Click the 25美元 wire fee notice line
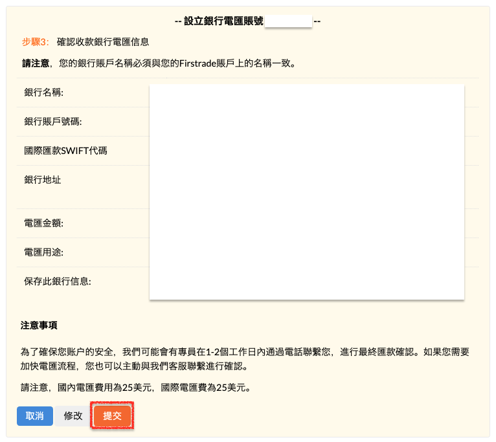This screenshot has width=496, height=442. (x=135, y=388)
